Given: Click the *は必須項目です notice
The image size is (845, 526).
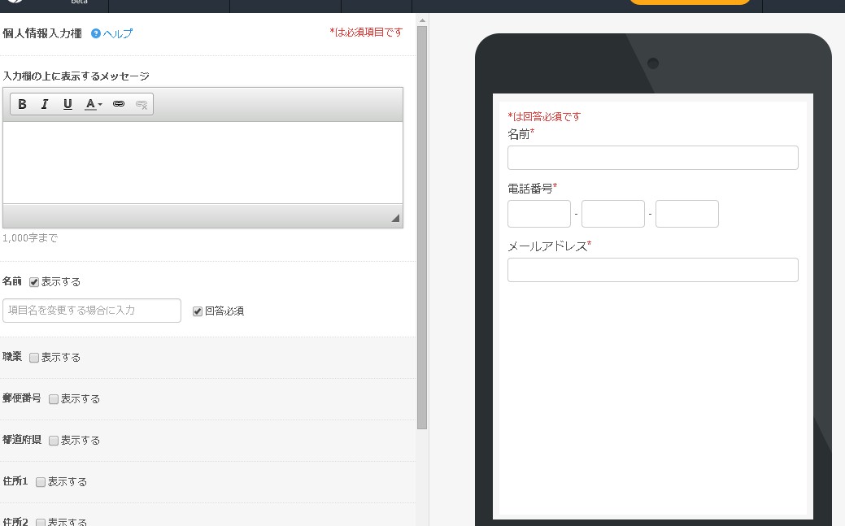Looking at the screenshot, I should (x=367, y=33).
